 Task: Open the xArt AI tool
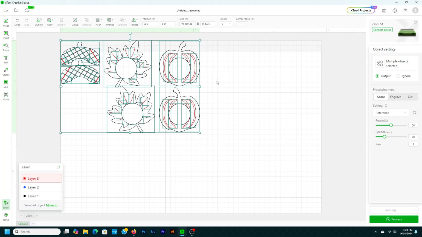pyautogui.click(x=6, y=84)
